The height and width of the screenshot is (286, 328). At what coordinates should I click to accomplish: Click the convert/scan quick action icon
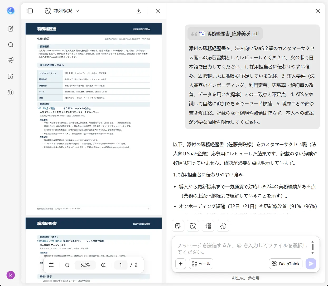pos(223,226)
